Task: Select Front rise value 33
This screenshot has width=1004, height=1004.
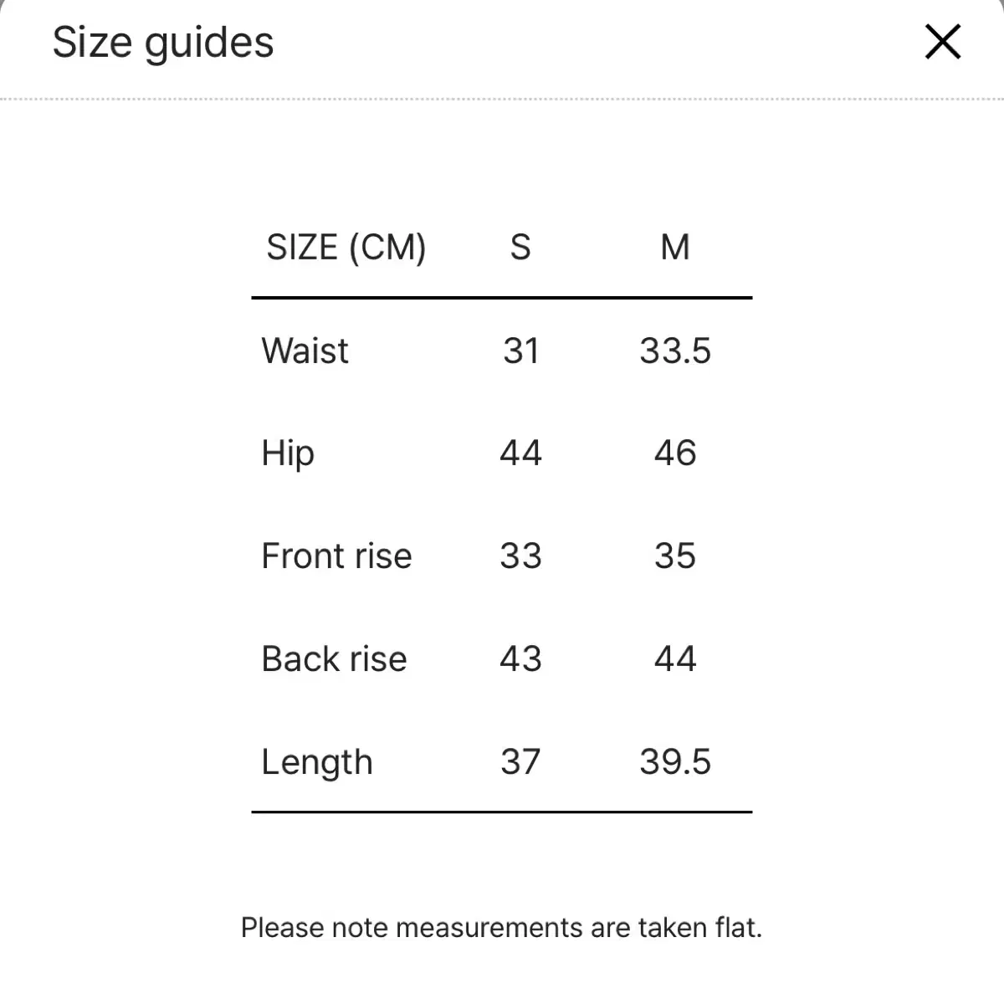Action: pyautogui.click(x=520, y=556)
